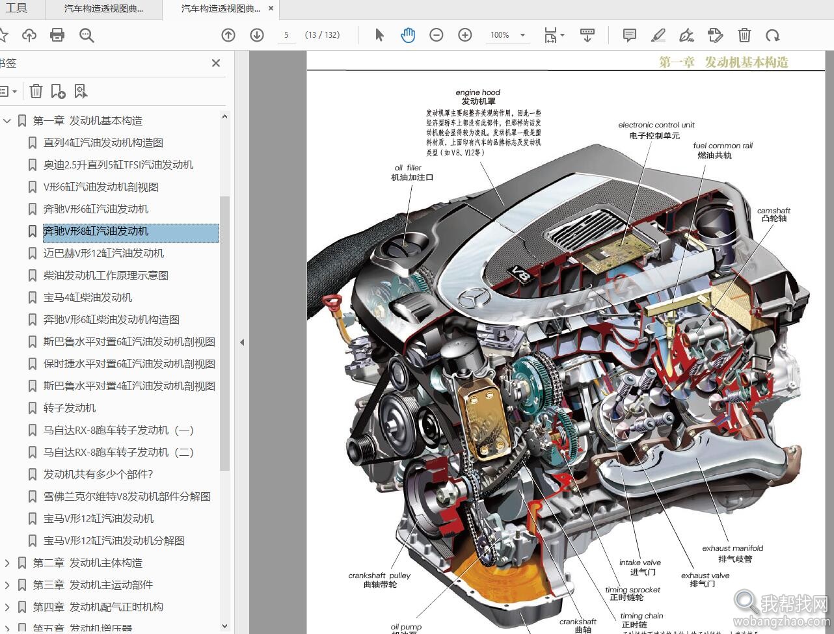Select the highlight text tool

658,35
